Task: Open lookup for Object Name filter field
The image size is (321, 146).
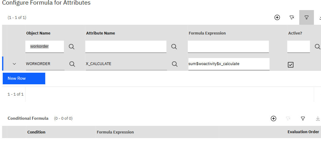Action: [72, 46]
